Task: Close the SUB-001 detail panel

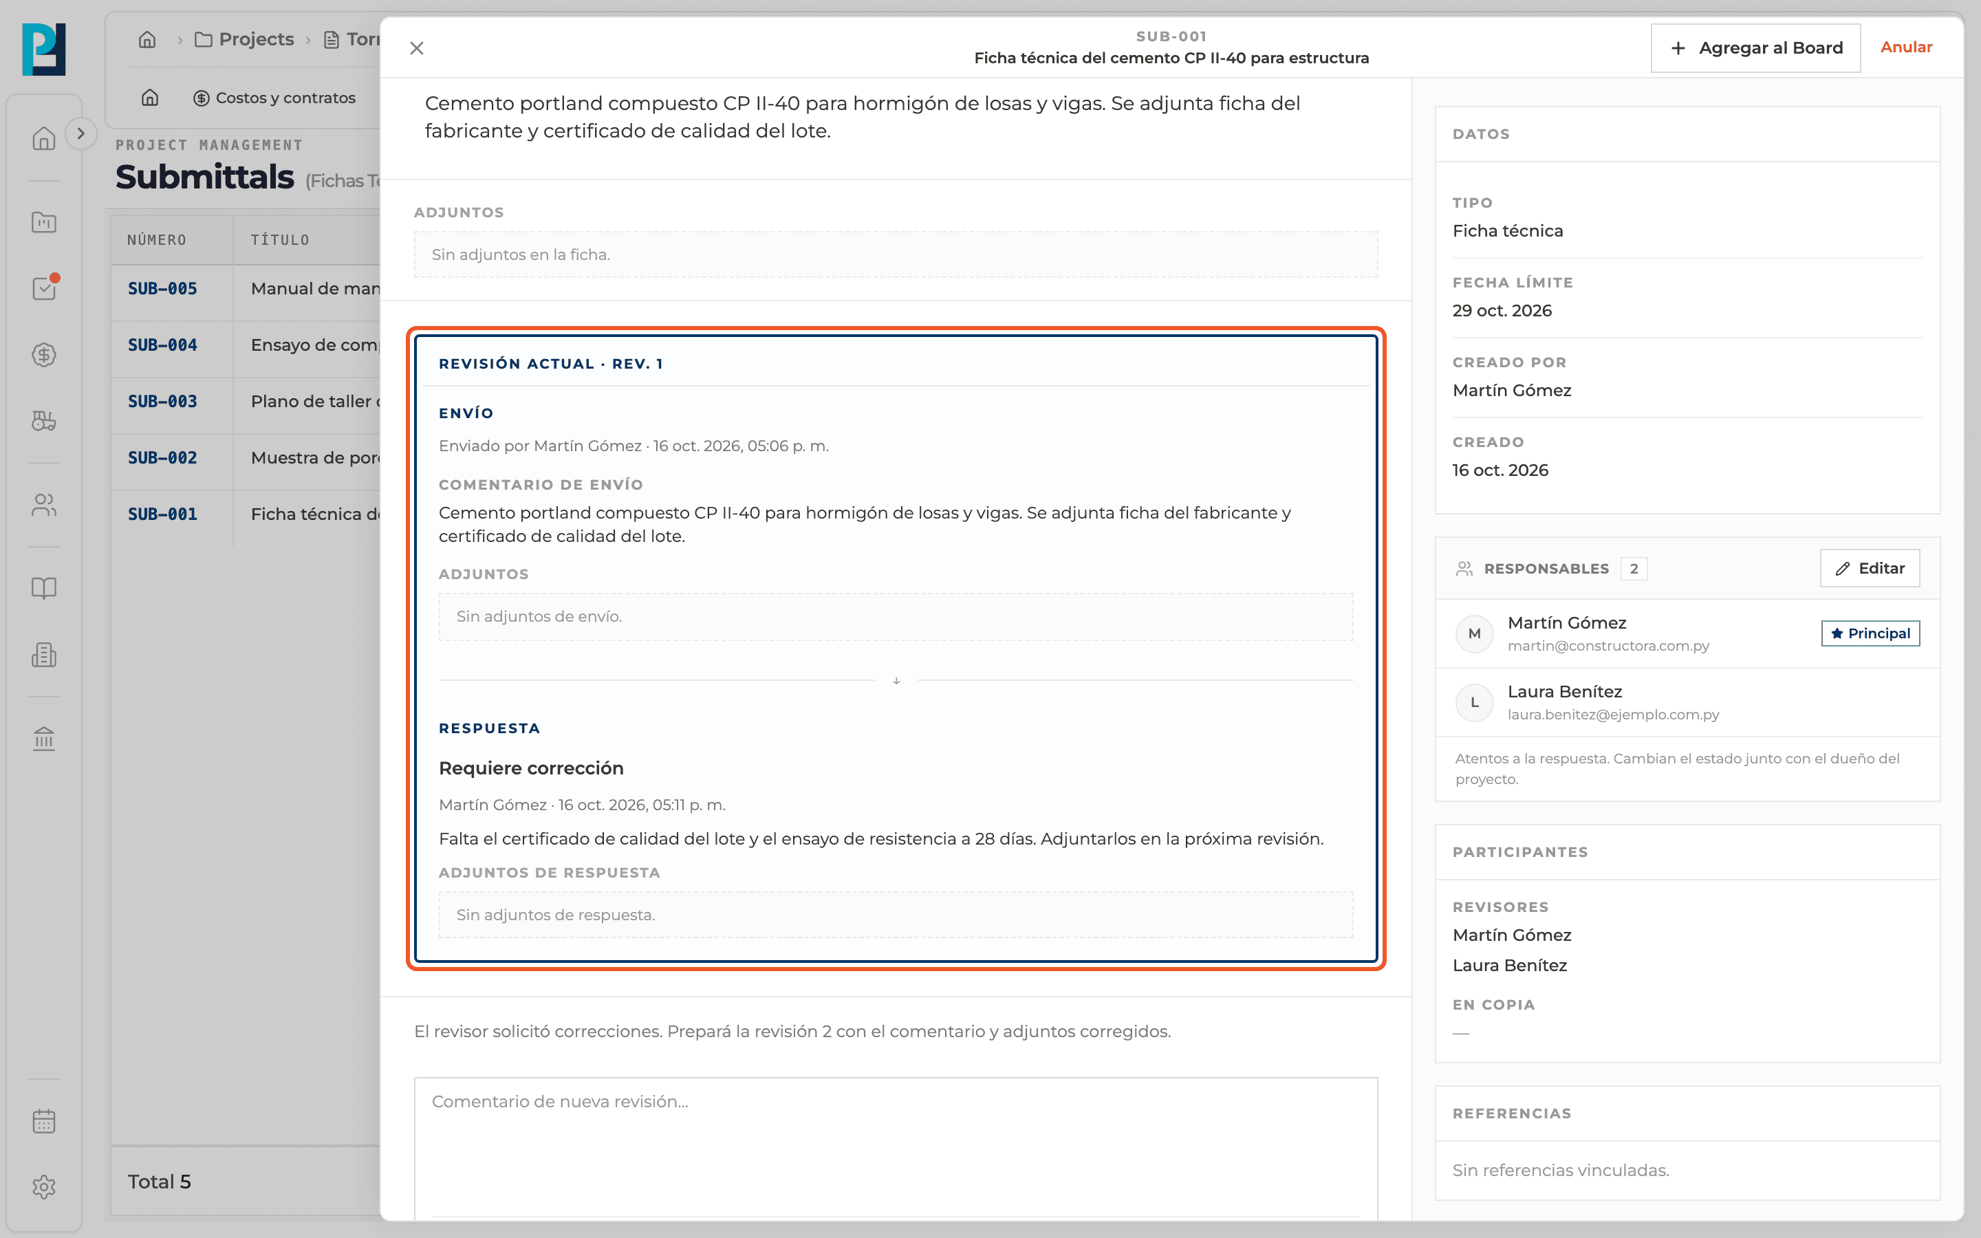Action: click(x=417, y=48)
